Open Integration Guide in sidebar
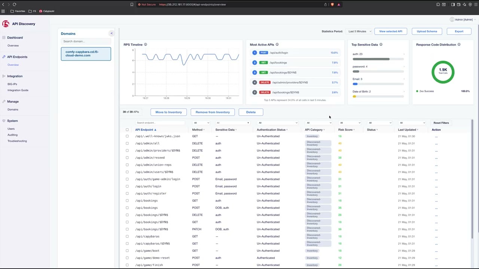The width and height of the screenshot is (479, 269). click(18, 90)
